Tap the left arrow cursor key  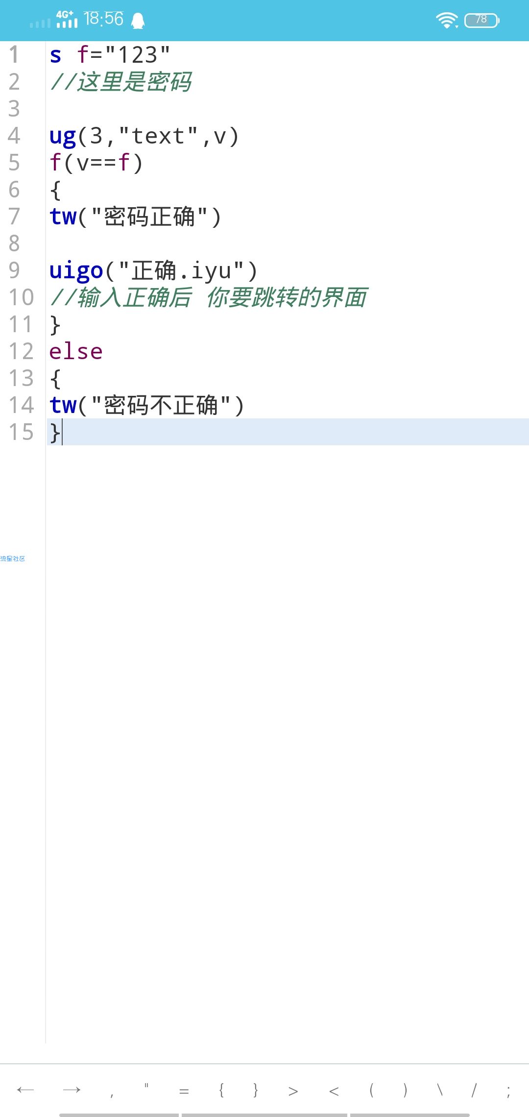coord(25,1090)
